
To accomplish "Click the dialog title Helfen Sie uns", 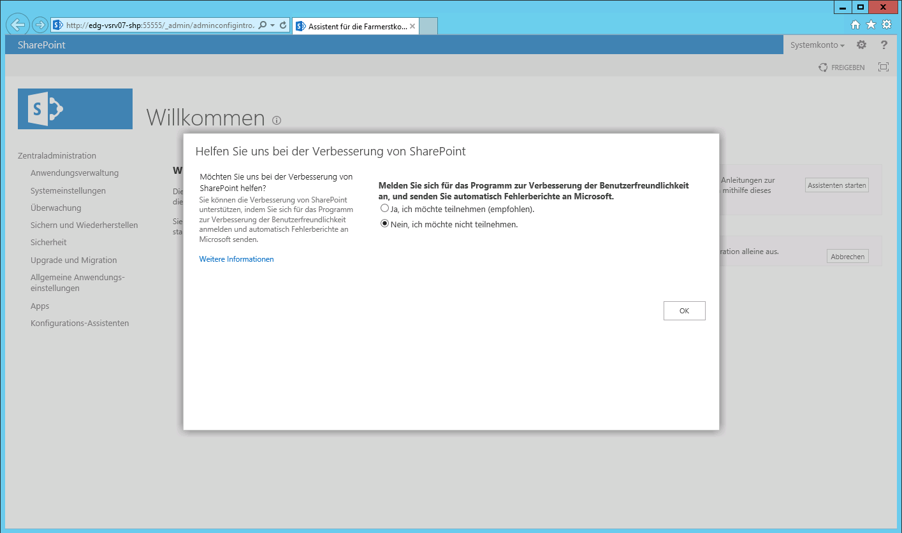I will pos(330,152).
